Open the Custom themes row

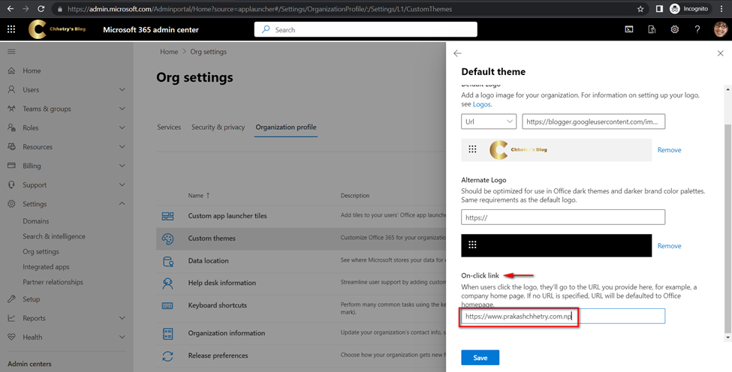(301, 238)
